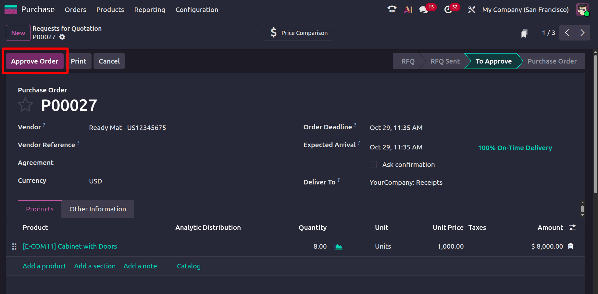Open the forecast graph icon on the product line
Screen dimensions: 598x294
(x=338, y=246)
